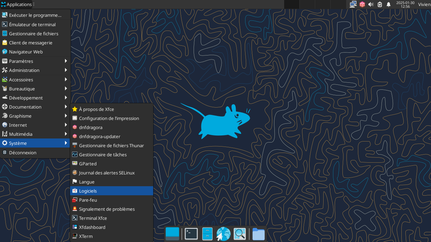Open Pare-feu firewall configuration
The image size is (431, 242).
click(x=111, y=200)
